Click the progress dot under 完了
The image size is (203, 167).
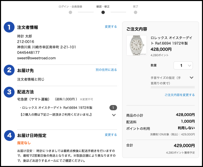click(135, 13)
